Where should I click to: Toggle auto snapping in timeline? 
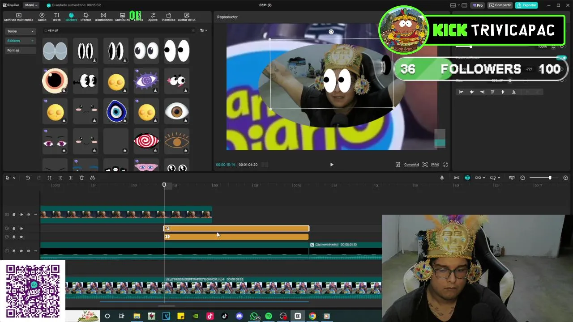(x=467, y=178)
